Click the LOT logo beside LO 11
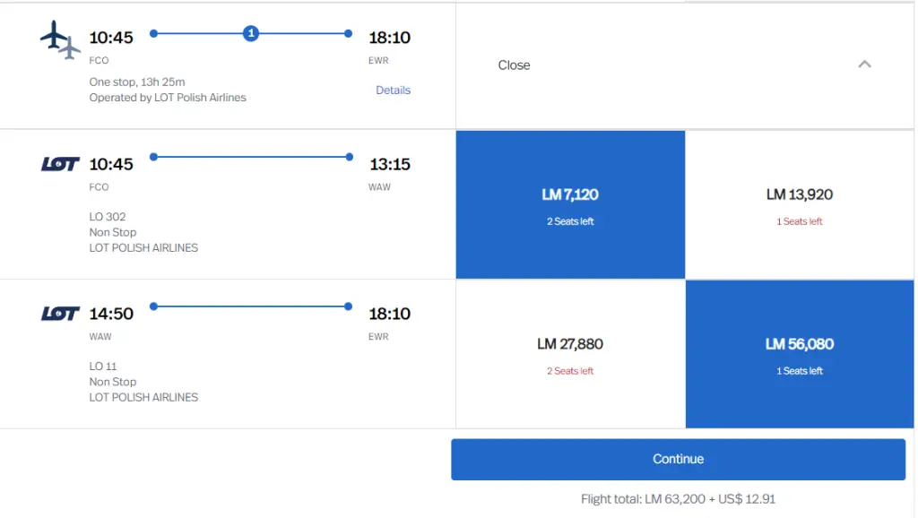This screenshot has height=518, width=918. pyautogui.click(x=60, y=314)
